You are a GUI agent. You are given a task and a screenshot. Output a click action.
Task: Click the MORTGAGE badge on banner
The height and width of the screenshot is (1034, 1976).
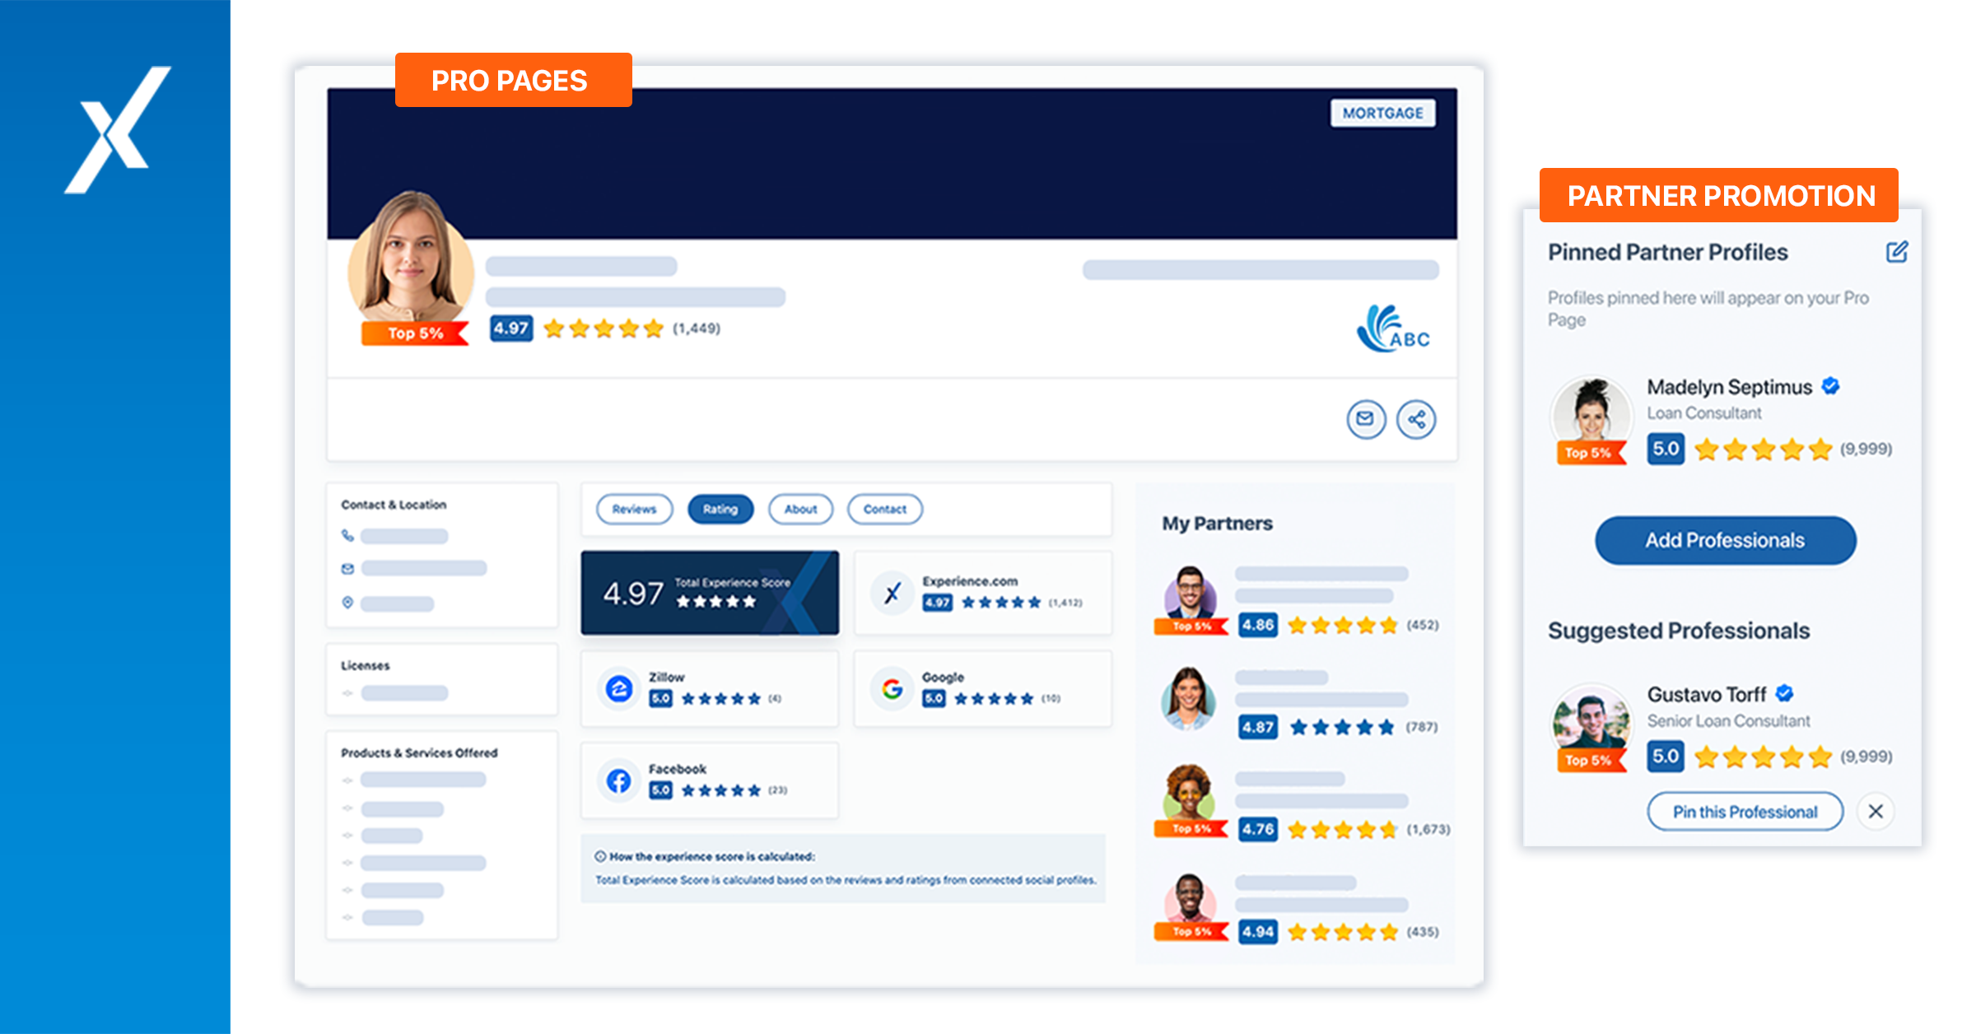(x=1382, y=113)
